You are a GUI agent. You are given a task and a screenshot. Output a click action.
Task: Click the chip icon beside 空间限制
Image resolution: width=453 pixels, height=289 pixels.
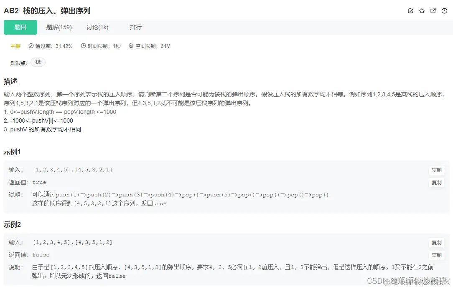tap(132, 46)
